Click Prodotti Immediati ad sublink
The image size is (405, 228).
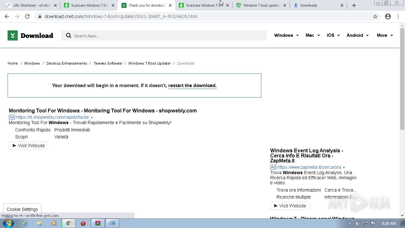point(72,130)
